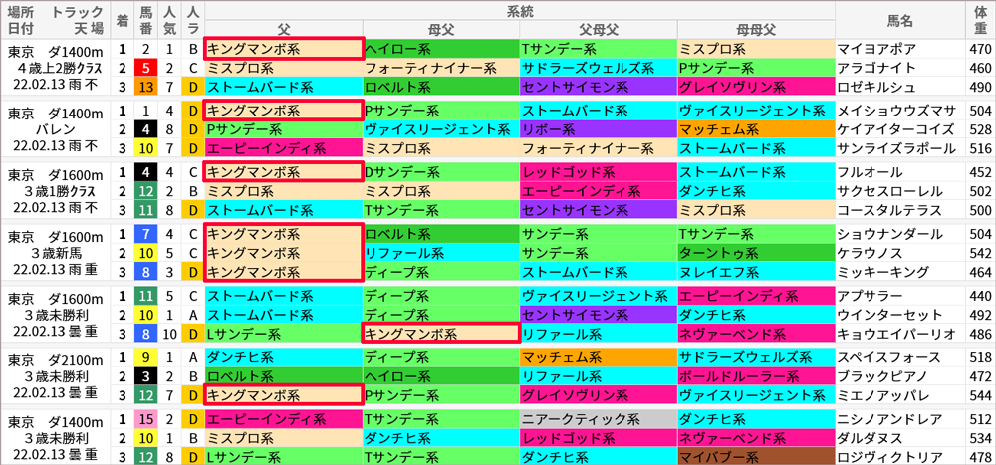Select horse name ケイアイターコイズ
This screenshot has width=996, height=465.
(x=895, y=129)
